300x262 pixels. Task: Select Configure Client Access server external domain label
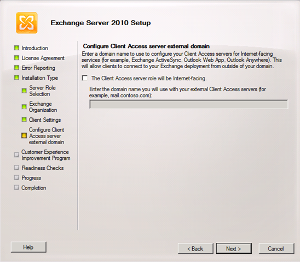(47, 136)
